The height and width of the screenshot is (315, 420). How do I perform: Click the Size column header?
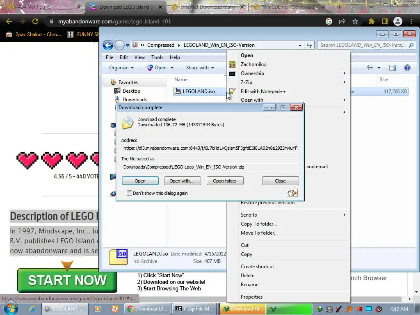[x=384, y=79]
